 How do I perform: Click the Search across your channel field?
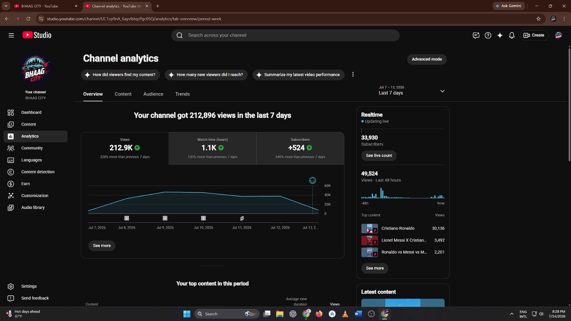[285, 35]
